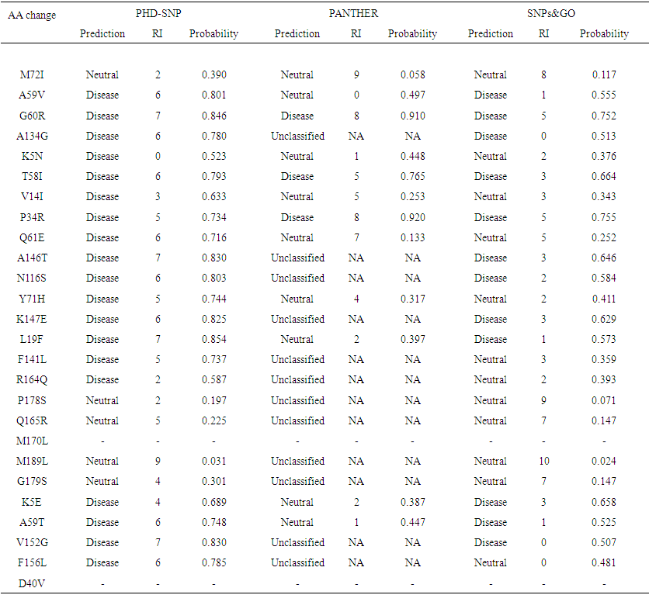Click PANTHER probability value 0.920
Image resolution: width=649 pixels, height=595 pixels.
[x=412, y=217]
